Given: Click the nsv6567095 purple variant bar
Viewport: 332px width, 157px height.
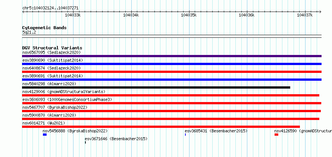Looking at the screenshot, I should 172,56.
